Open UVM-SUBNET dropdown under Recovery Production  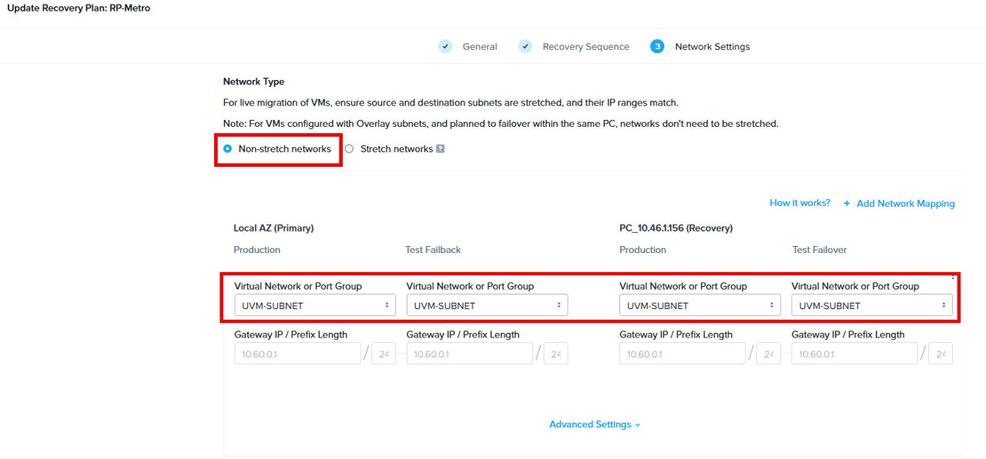699,305
